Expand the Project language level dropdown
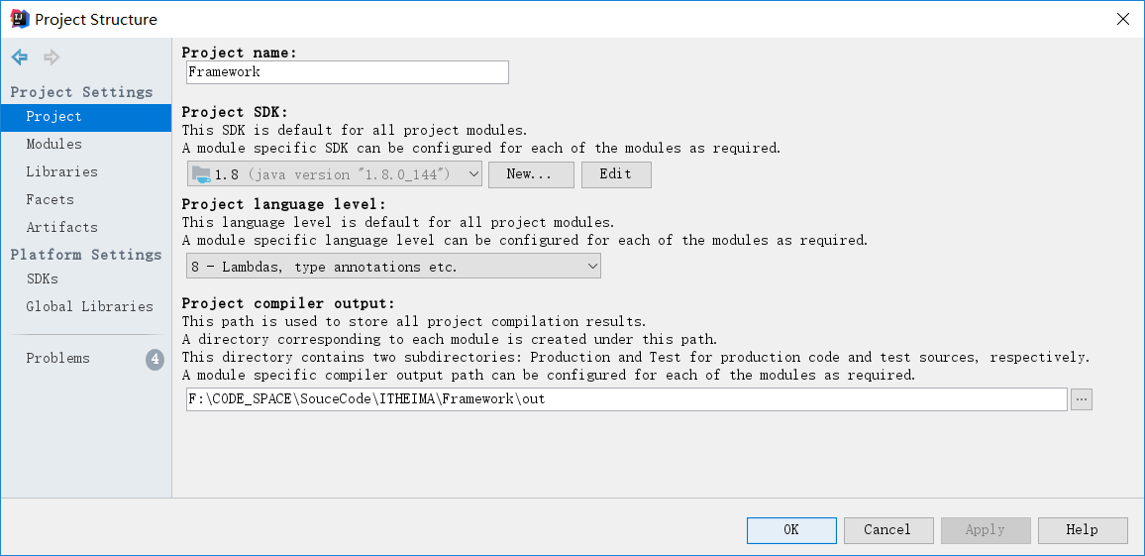 [x=393, y=266]
